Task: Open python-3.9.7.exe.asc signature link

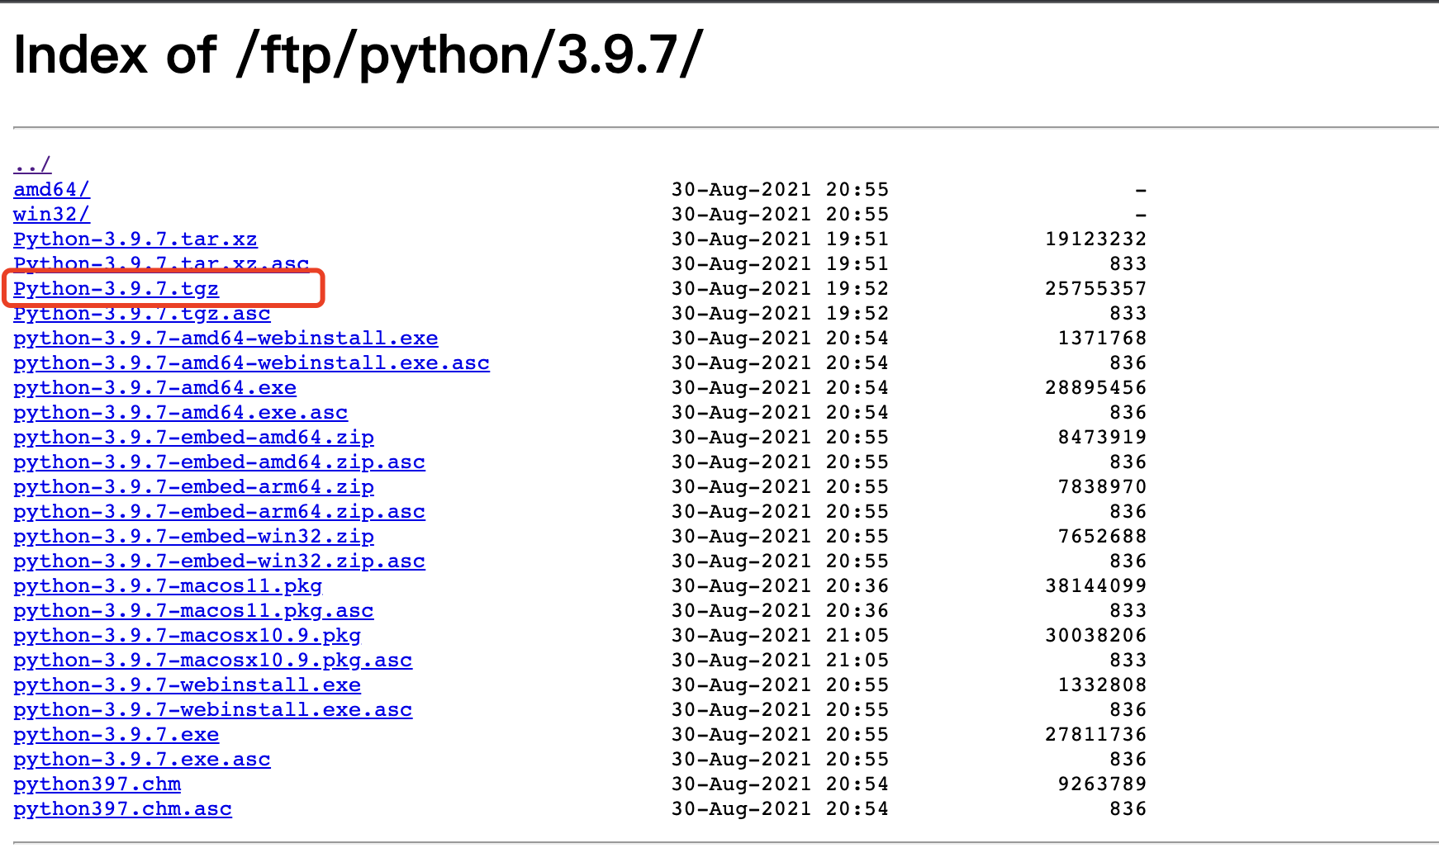Action: (x=142, y=759)
